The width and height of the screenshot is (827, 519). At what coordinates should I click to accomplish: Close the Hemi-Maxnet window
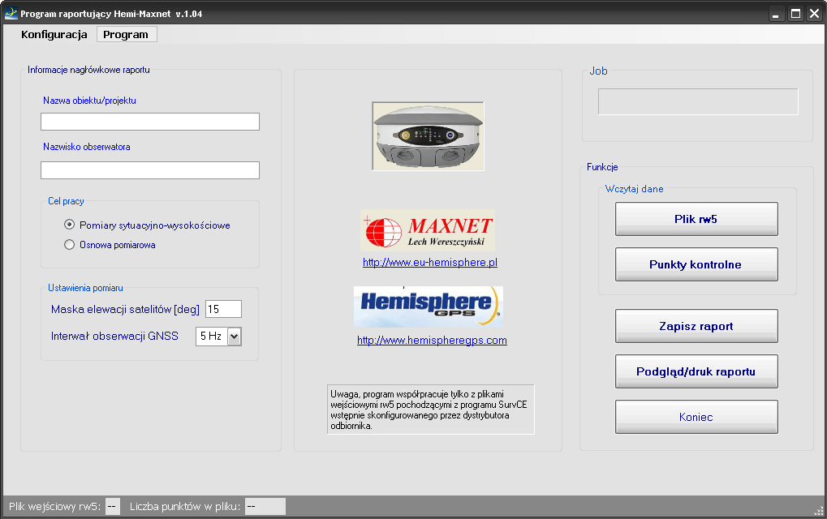coord(815,14)
